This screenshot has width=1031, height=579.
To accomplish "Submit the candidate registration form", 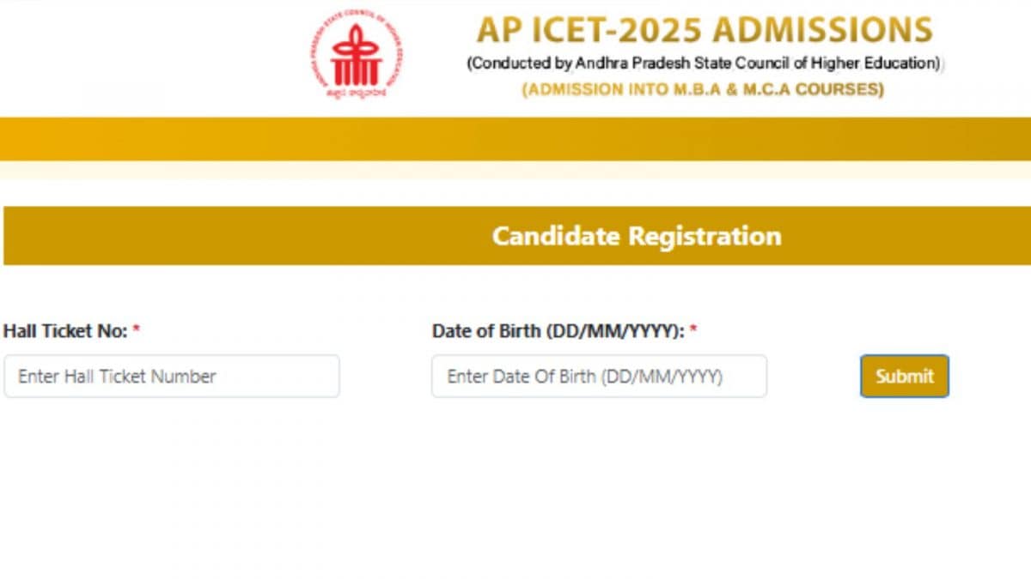I will [x=905, y=376].
